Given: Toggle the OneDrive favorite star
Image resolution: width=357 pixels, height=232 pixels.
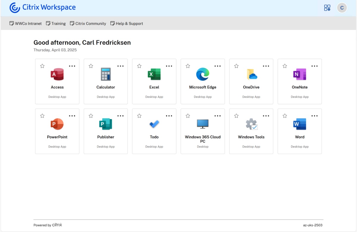Looking at the screenshot, I should 236,66.
